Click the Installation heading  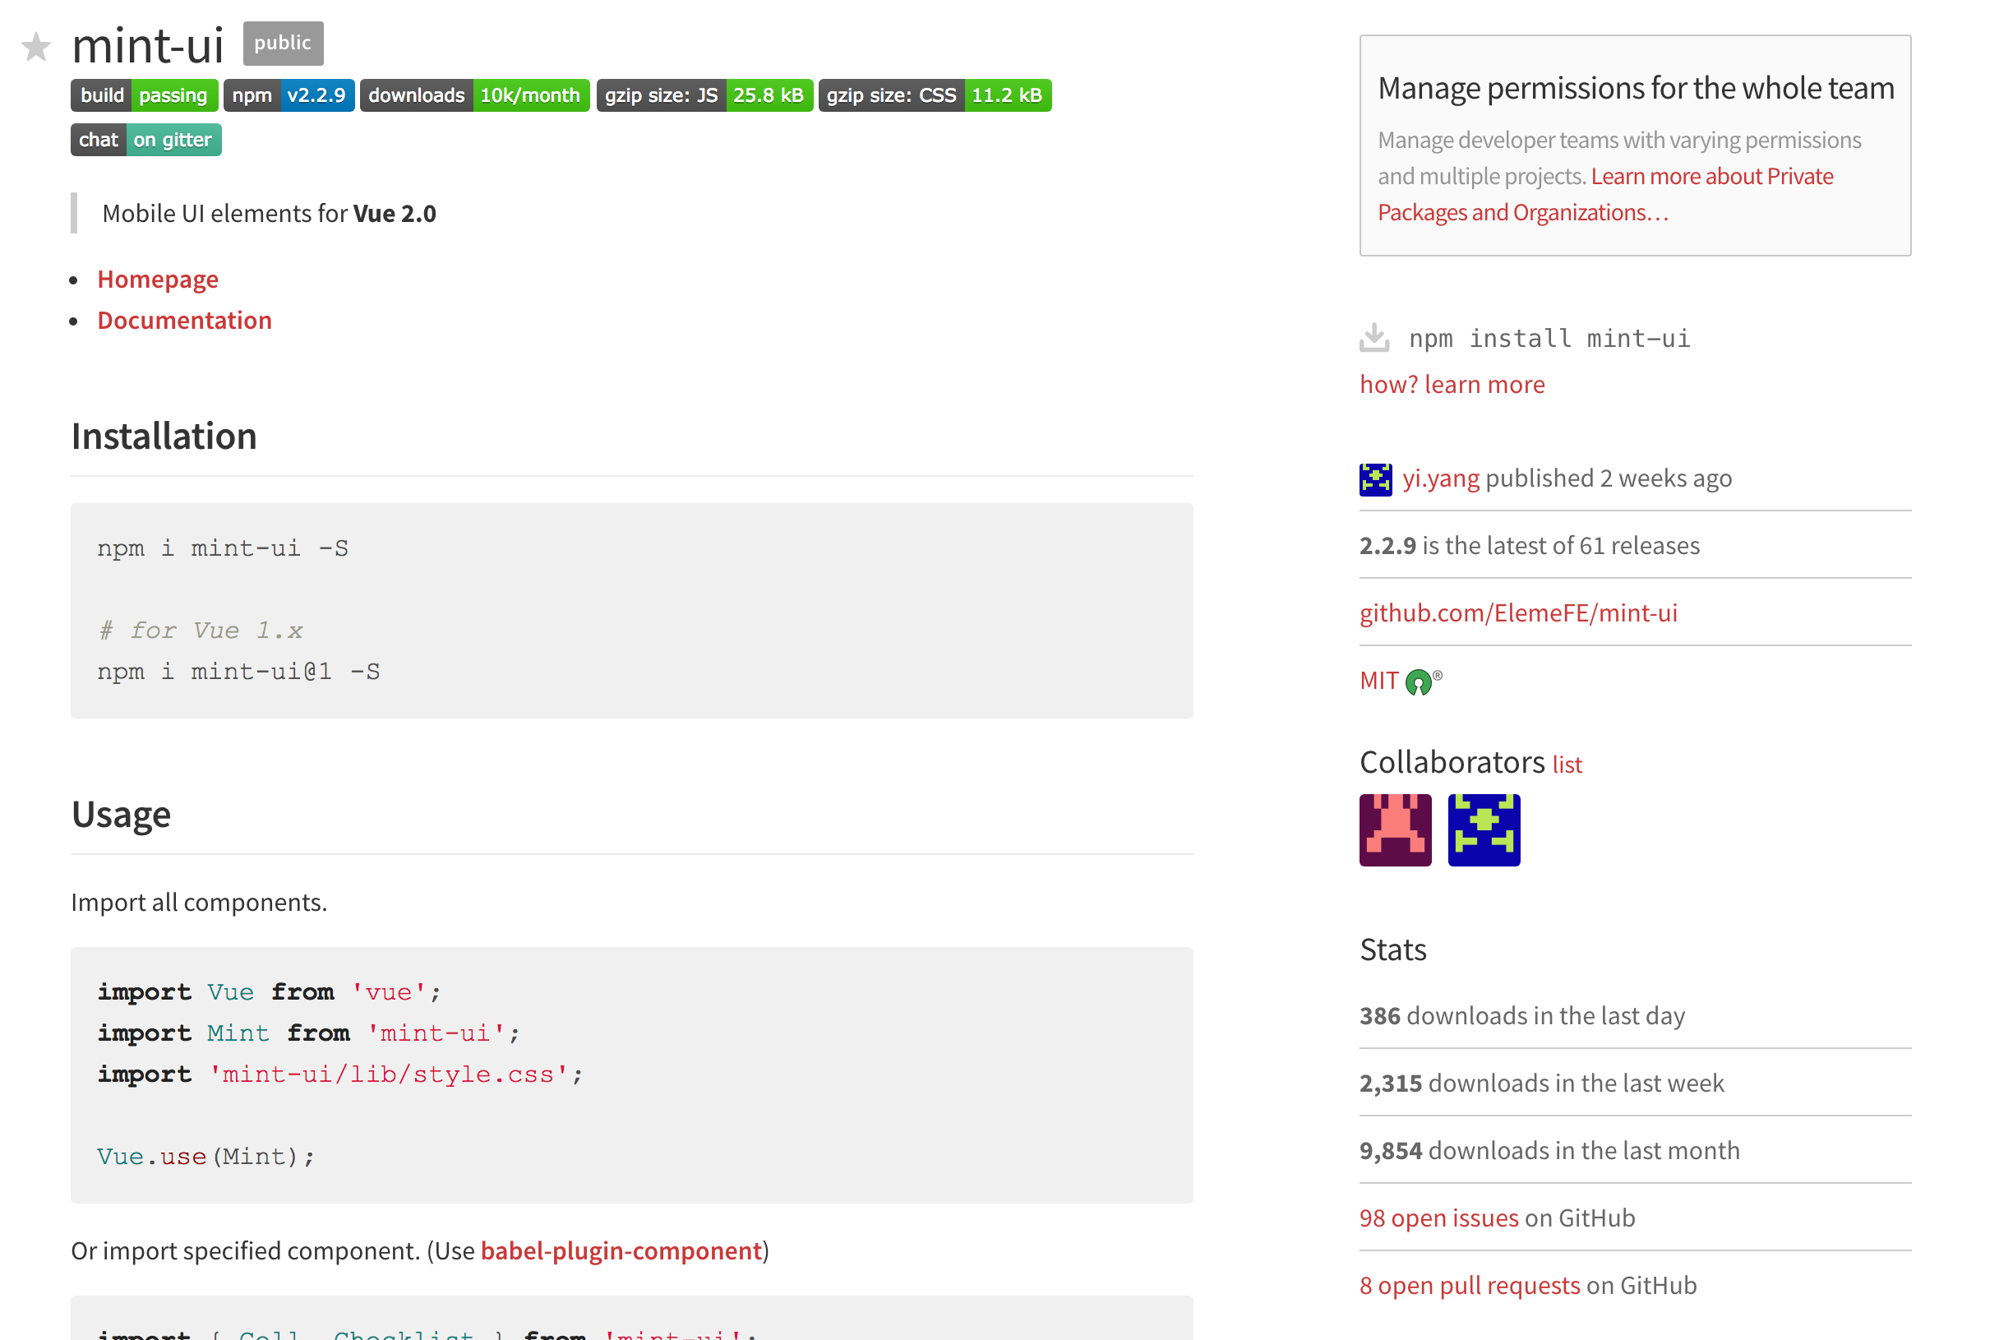164,436
